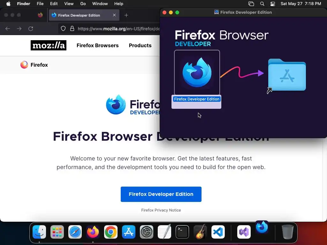
Task: Click the Applications folder shortcut in installer
Action: click(x=287, y=75)
